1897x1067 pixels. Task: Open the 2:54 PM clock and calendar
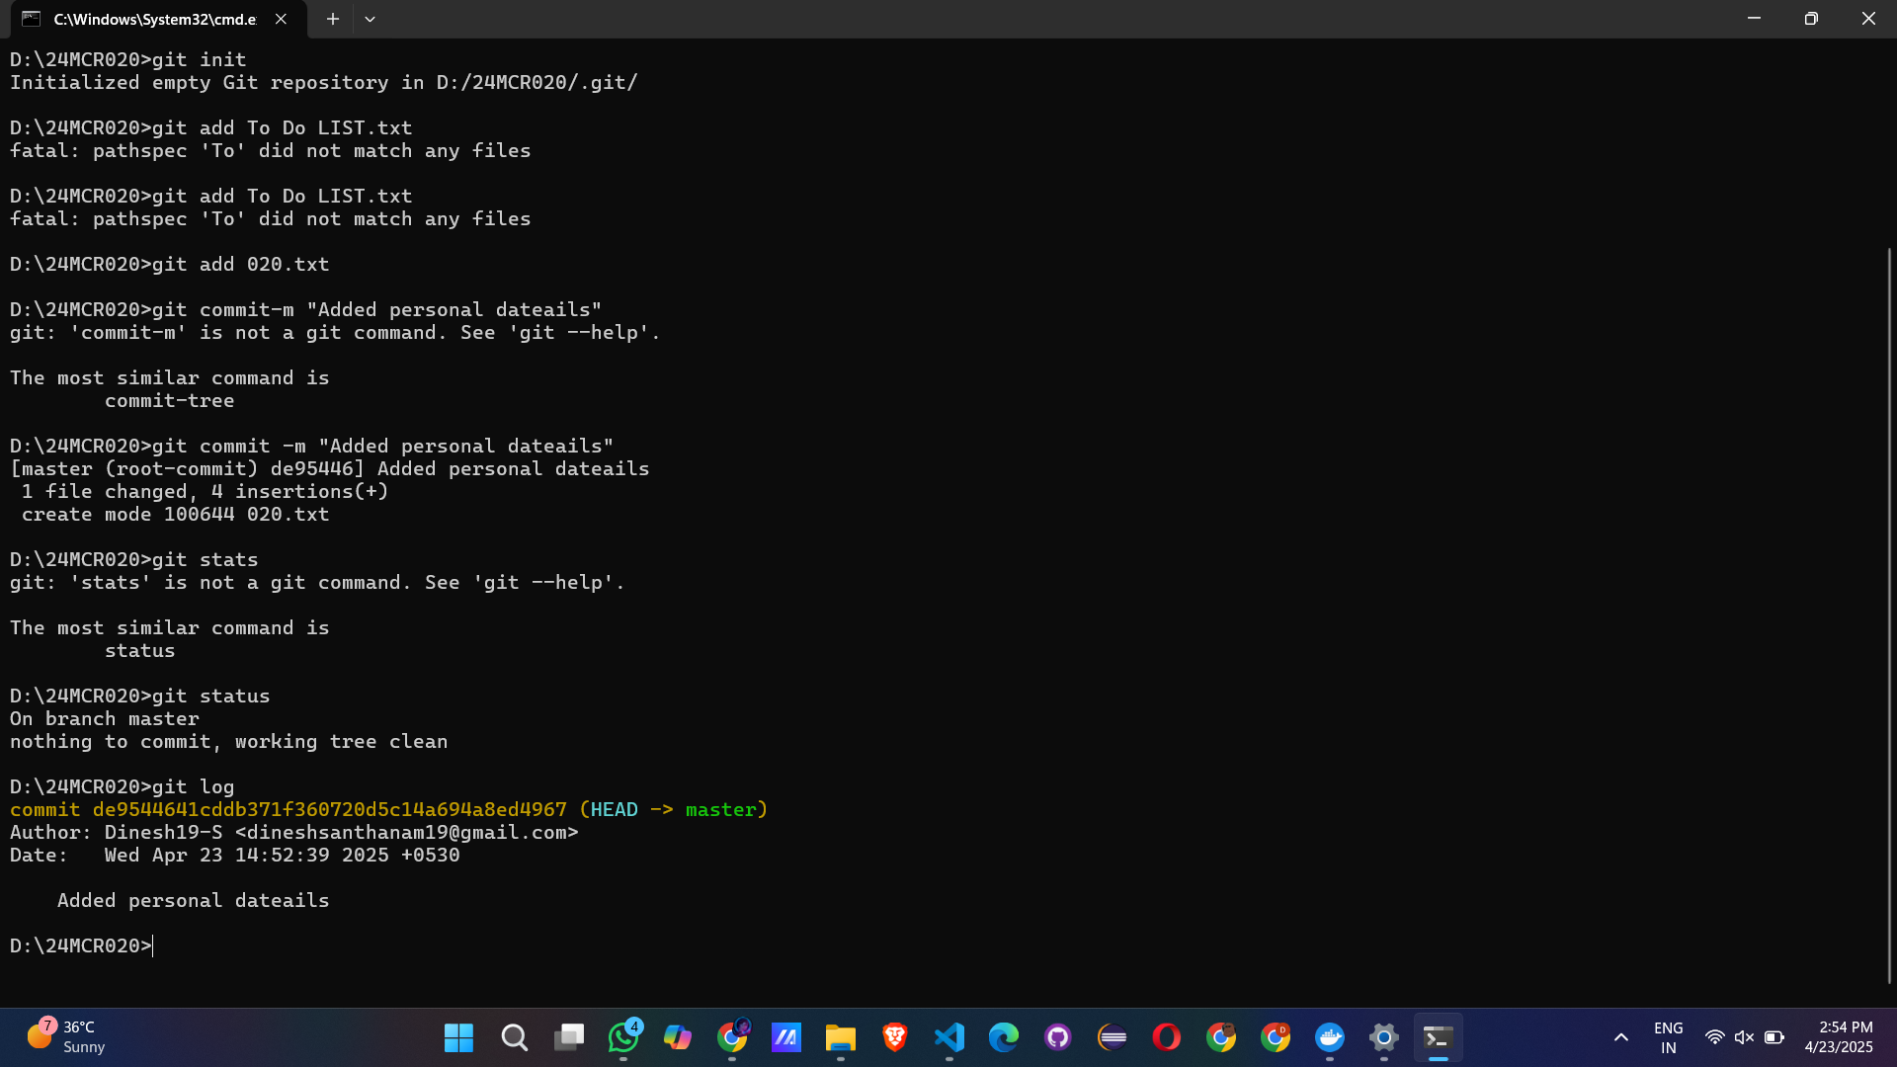click(1839, 1037)
